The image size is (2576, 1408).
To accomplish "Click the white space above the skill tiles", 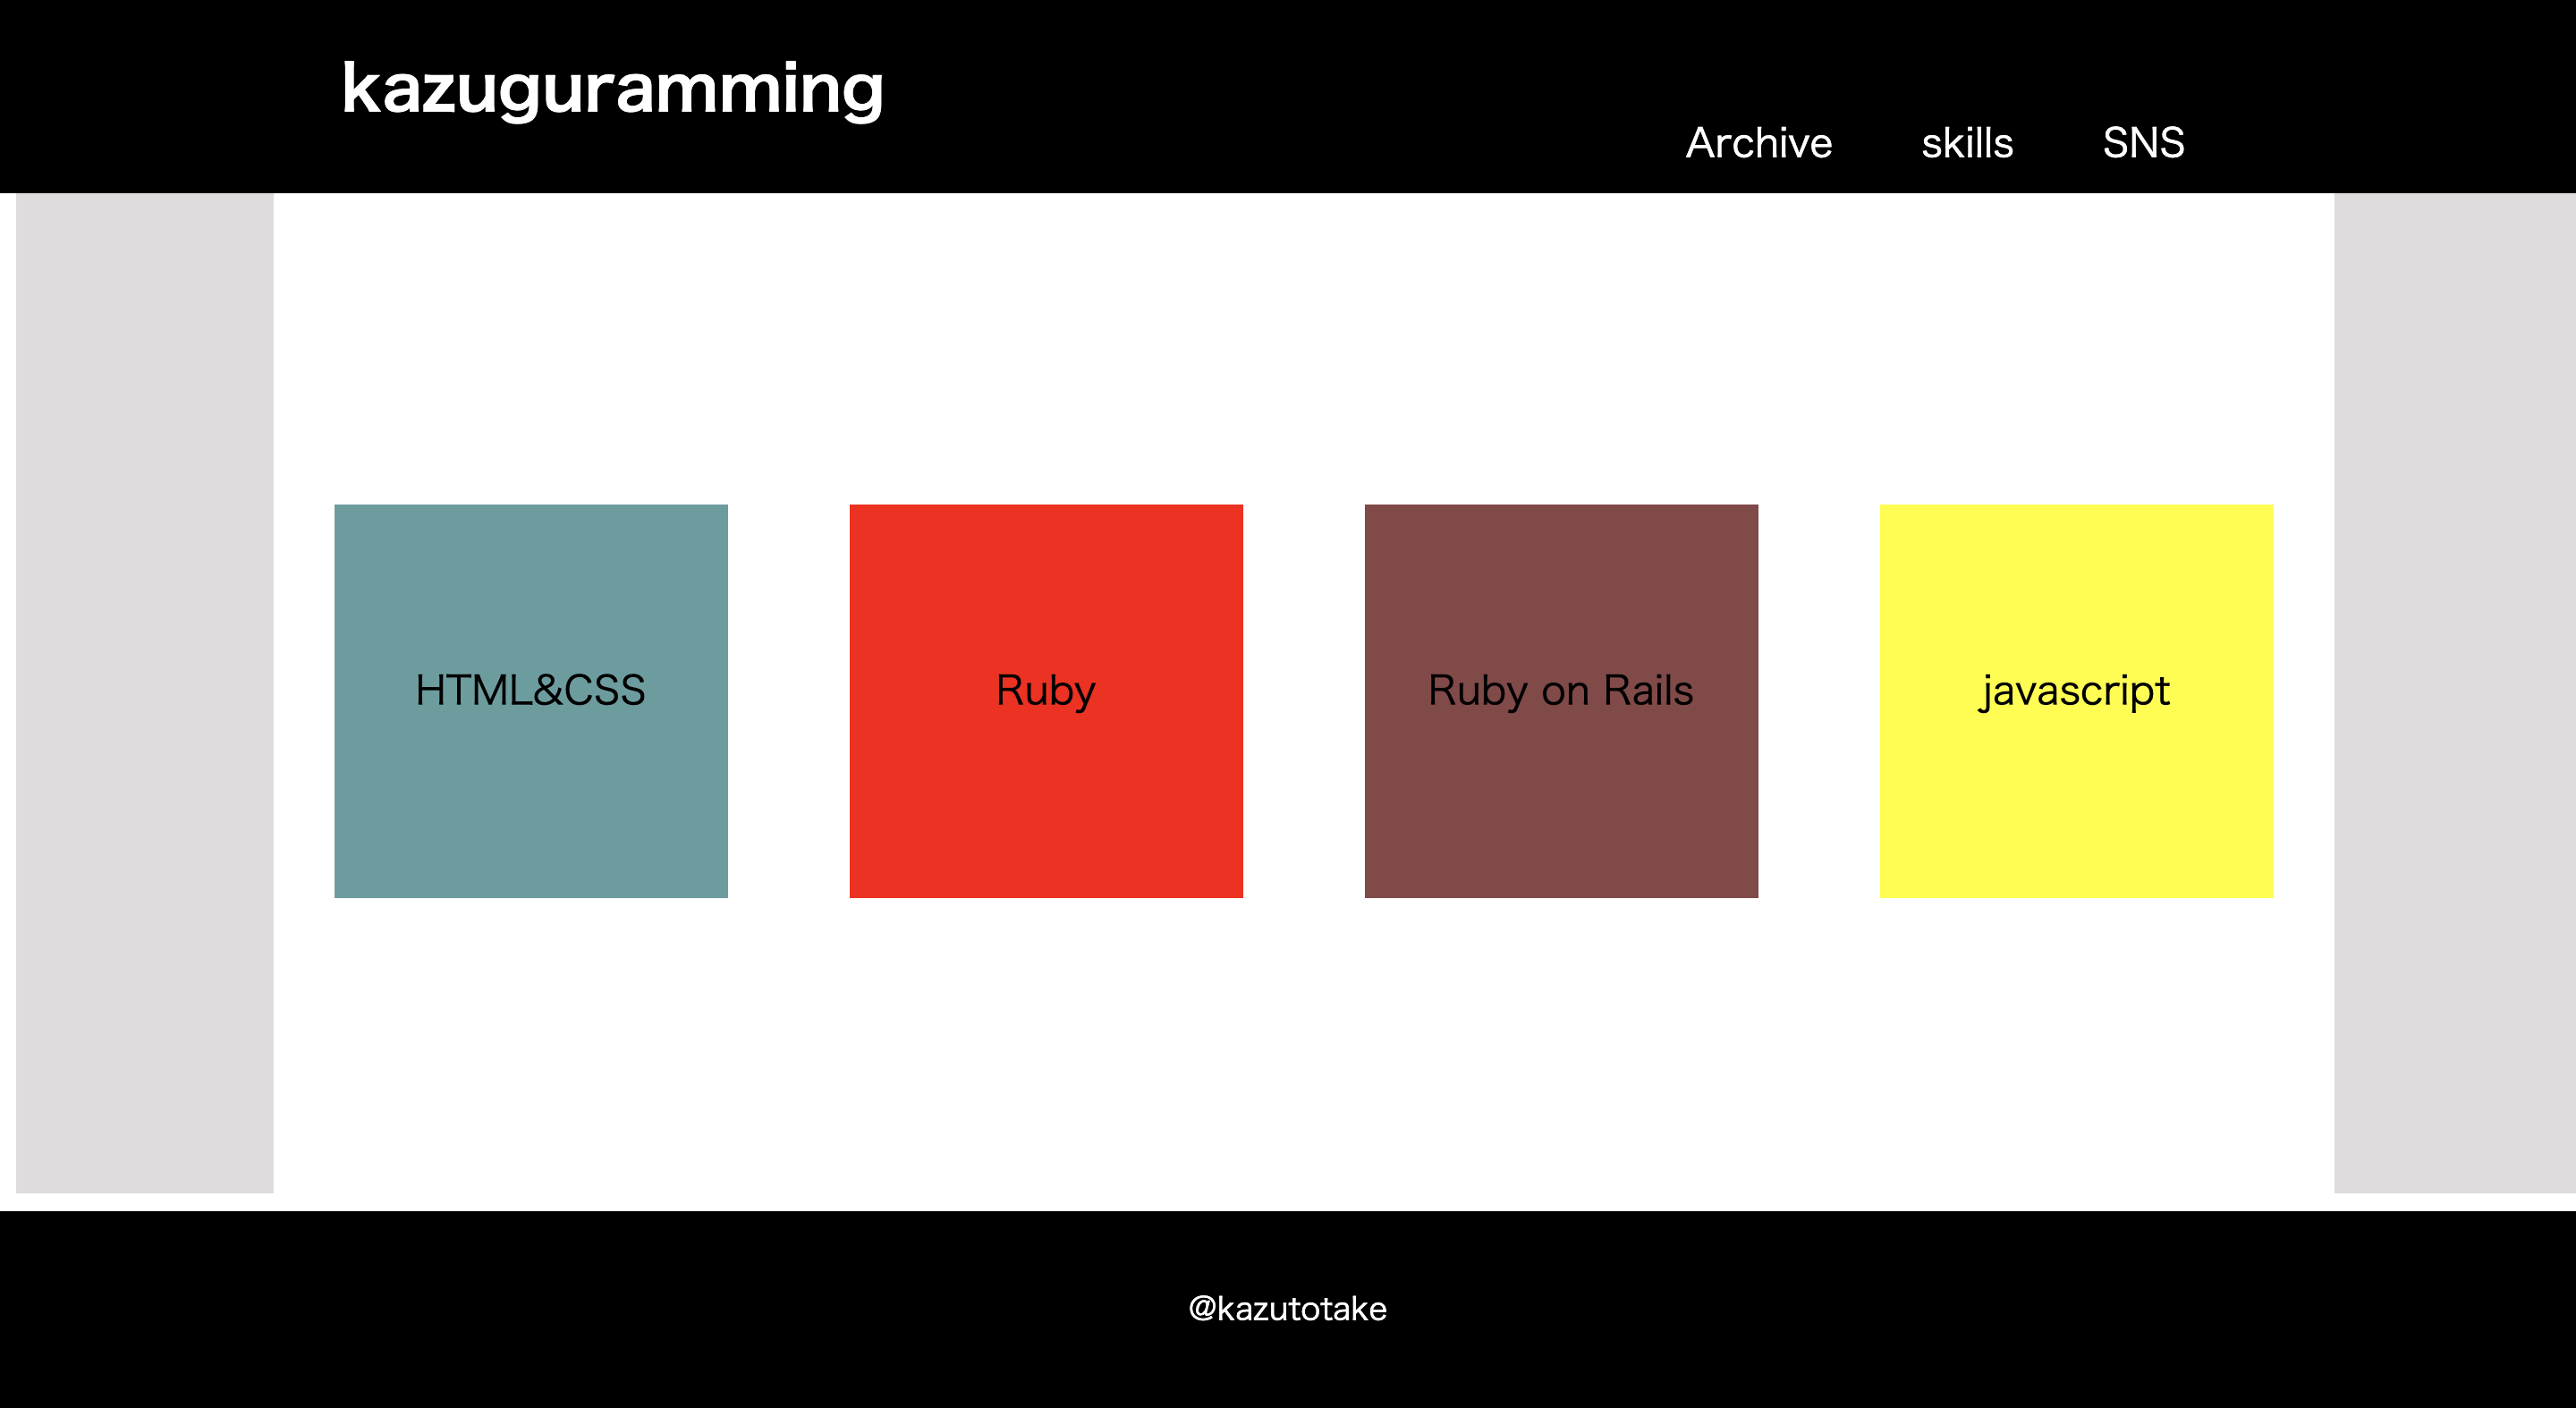I will pos(1304,349).
